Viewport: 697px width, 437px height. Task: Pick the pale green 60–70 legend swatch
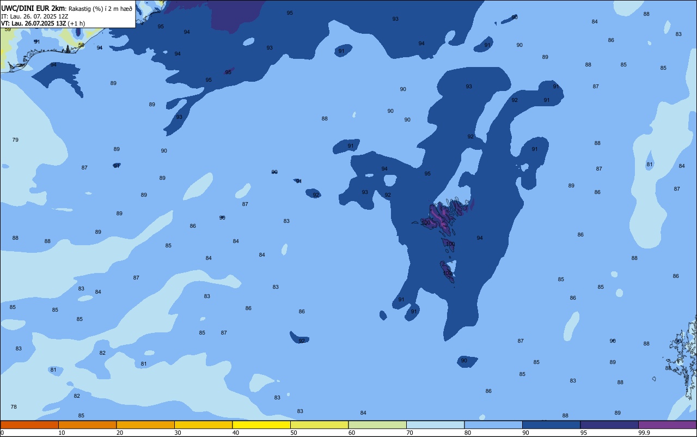pyautogui.click(x=377, y=424)
